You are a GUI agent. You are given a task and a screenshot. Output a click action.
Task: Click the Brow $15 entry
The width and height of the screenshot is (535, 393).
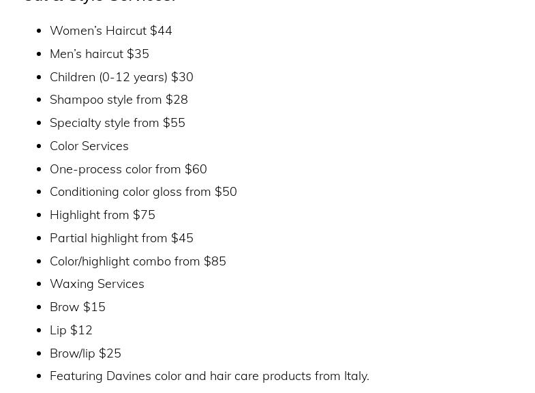click(78, 307)
